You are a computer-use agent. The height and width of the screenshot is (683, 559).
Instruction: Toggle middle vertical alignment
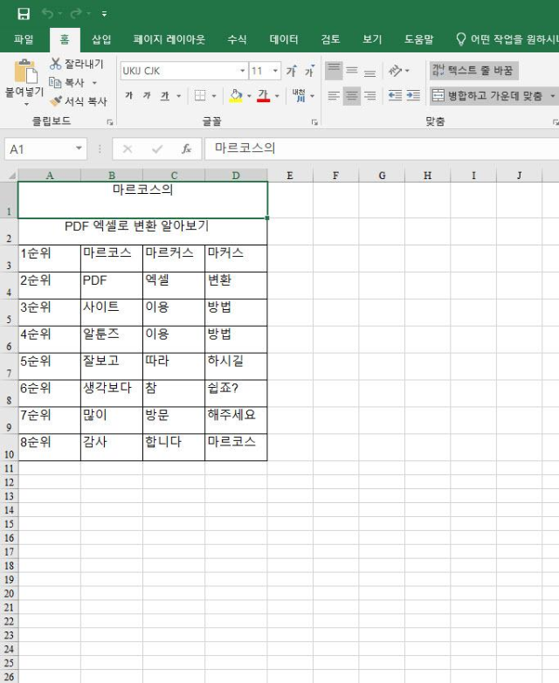pos(352,71)
